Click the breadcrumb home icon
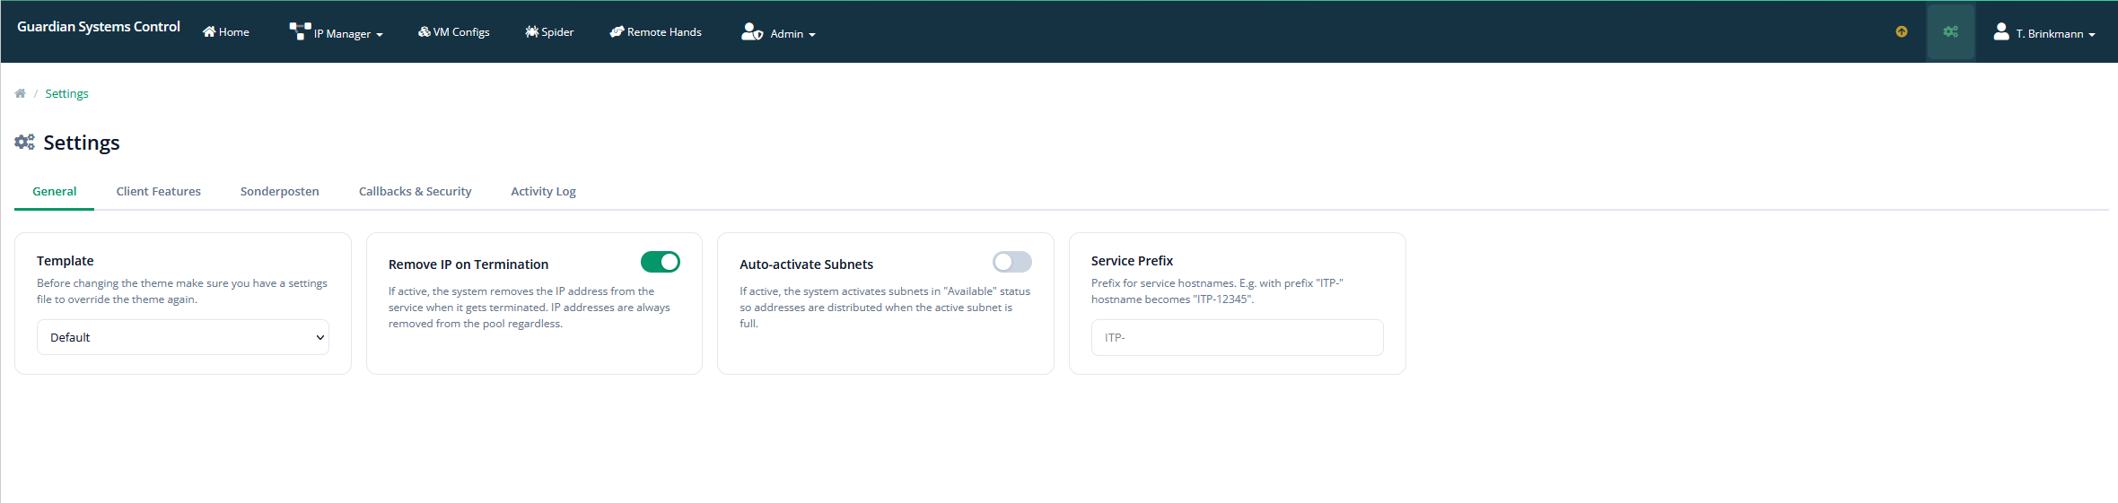This screenshot has width=2118, height=503. (20, 93)
